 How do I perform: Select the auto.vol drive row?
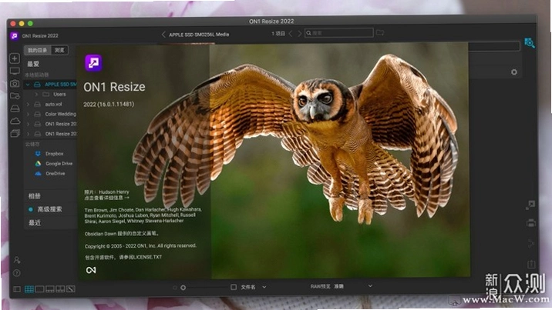[x=50, y=105]
